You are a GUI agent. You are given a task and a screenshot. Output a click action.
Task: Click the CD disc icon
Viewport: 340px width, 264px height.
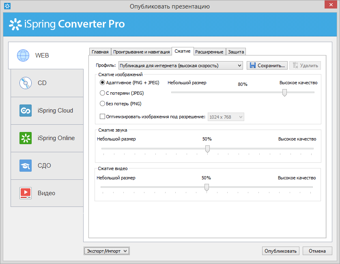26,83
